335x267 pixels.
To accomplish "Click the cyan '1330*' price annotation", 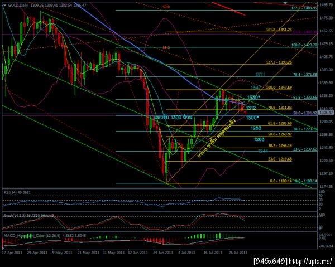I will point(254,97).
